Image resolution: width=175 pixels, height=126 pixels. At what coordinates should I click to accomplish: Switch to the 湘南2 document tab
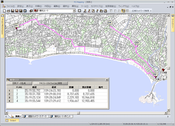[16, 116]
